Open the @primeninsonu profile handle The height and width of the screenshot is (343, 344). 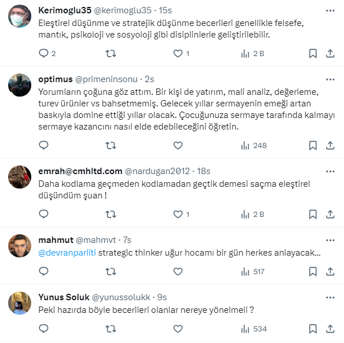tap(107, 79)
